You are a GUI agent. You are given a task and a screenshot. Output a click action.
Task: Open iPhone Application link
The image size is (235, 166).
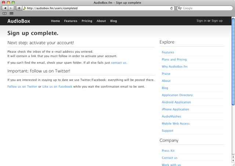pyautogui.click(x=176, y=109)
